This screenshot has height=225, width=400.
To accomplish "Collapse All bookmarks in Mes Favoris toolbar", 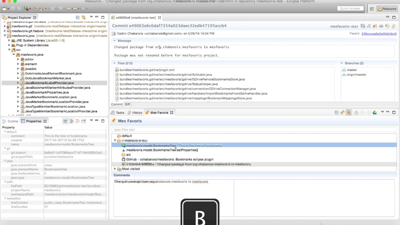I will click(x=337, y=112).
